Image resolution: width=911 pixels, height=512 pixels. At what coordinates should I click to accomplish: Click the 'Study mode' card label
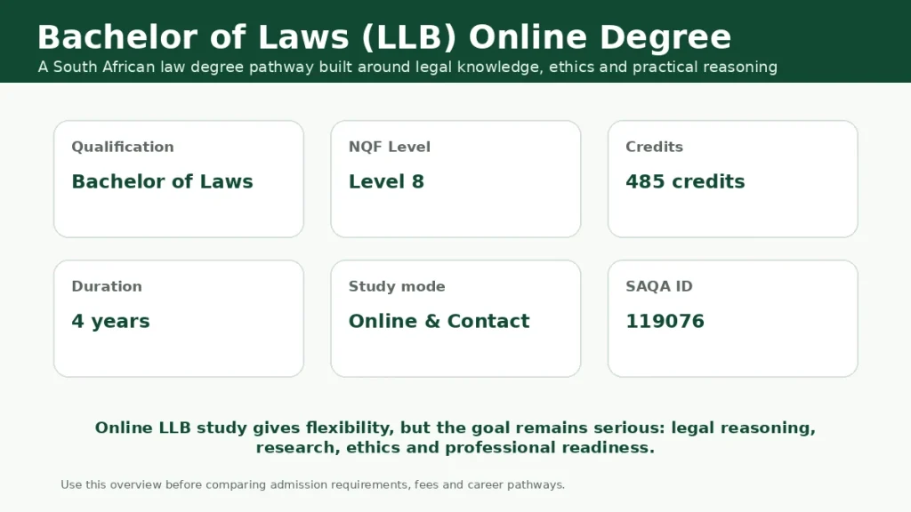397,286
